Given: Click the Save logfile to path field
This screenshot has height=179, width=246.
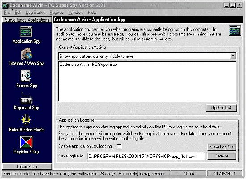Looking at the screenshot, I should tap(146, 156).
